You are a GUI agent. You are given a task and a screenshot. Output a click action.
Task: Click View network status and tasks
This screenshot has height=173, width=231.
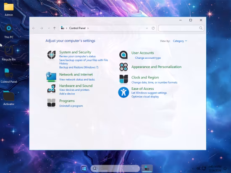tap(77, 79)
